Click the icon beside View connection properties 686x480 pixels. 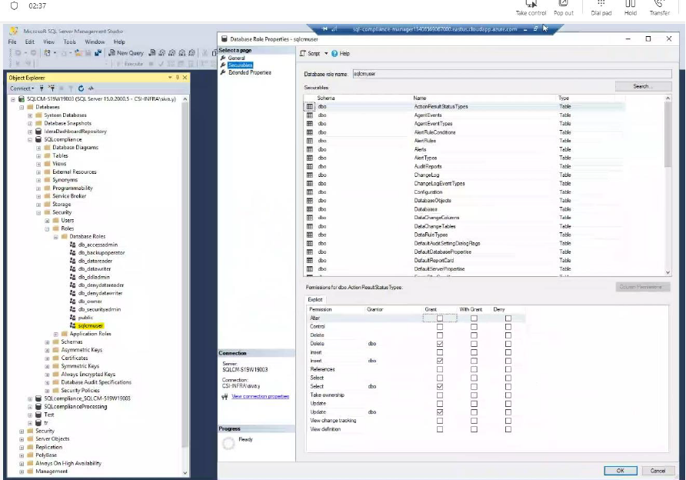[225, 396]
